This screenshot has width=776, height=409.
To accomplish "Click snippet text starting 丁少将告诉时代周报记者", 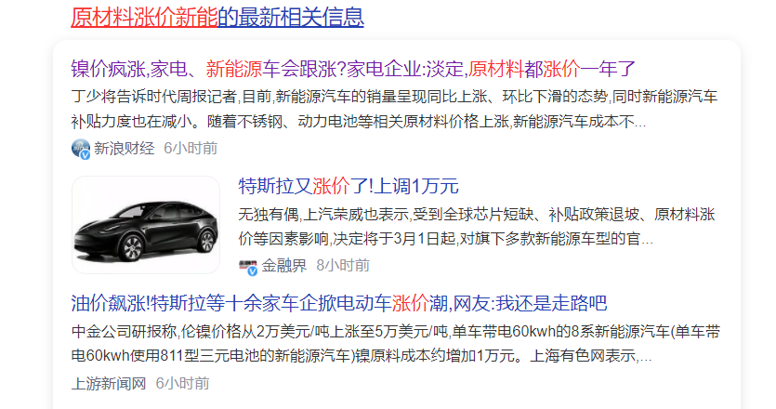I will 394,109.
